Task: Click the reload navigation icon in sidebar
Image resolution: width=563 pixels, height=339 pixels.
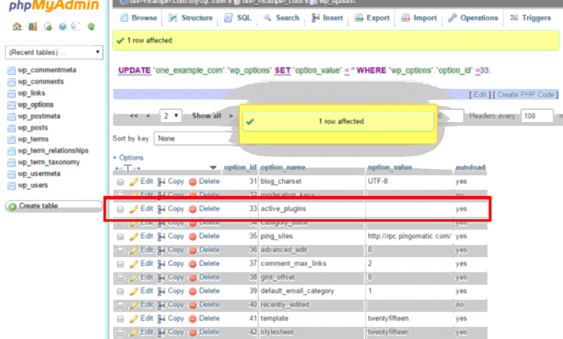Action: click(91, 26)
